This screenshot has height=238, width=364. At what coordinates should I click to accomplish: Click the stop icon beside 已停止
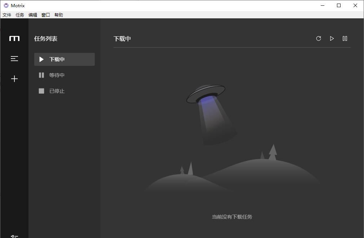pyautogui.click(x=41, y=91)
